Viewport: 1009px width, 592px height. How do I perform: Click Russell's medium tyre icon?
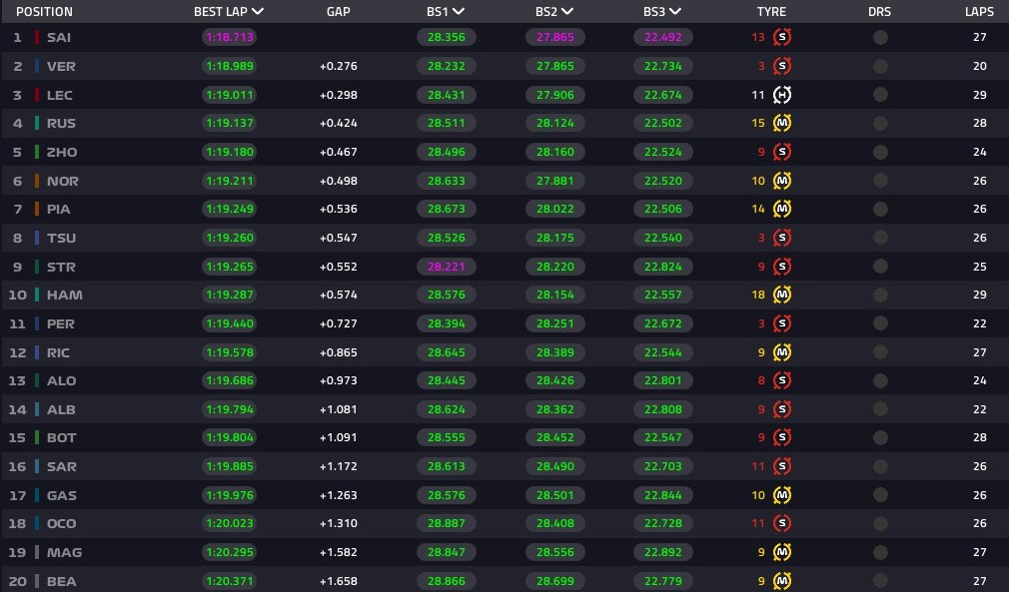tap(782, 123)
